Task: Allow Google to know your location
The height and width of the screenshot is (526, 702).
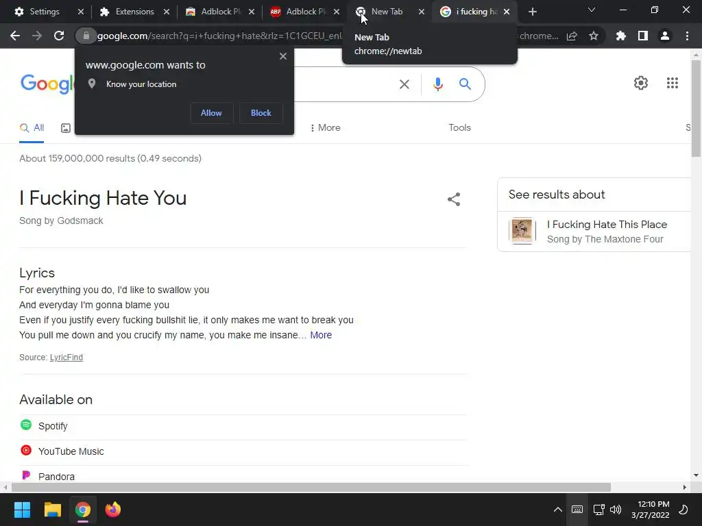Action: pyautogui.click(x=211, y=113)
